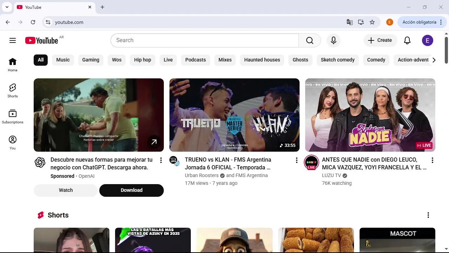Click the Watch button on the ad
The height and width of the screenshot is (253, 449).
[66, 190]
